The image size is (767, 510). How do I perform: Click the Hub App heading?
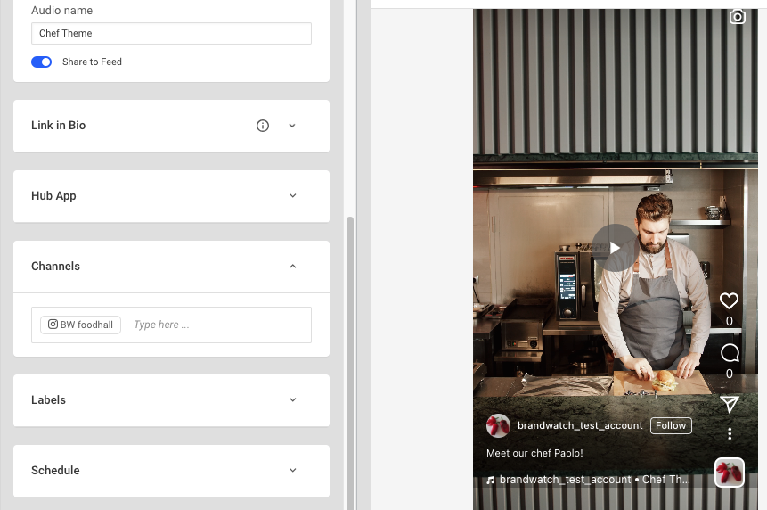[x=53, y=196]
